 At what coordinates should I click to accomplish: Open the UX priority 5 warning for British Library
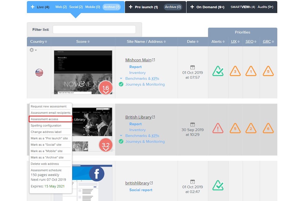coord(235,128)
